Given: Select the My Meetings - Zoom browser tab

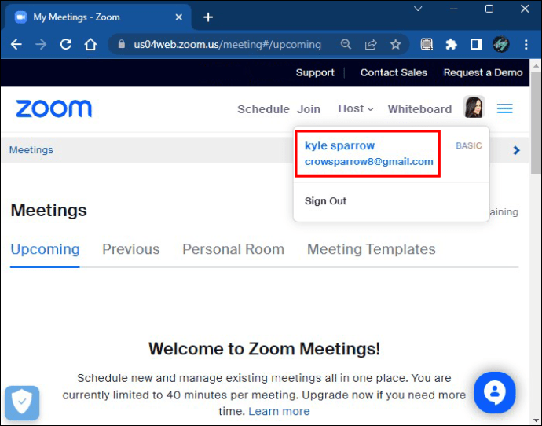Looking at the screenshot, I should 97,17.
